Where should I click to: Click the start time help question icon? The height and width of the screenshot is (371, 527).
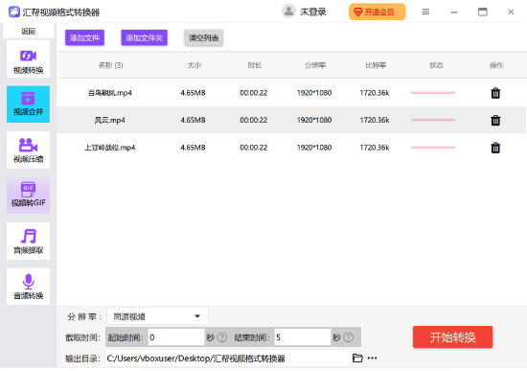222,337
